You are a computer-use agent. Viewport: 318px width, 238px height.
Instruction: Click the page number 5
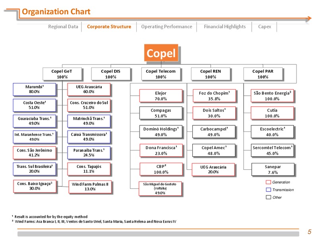click(x=310, y=232)
